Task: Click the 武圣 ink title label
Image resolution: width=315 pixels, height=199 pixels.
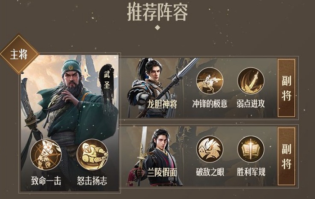Action: [x=107, y=80]
